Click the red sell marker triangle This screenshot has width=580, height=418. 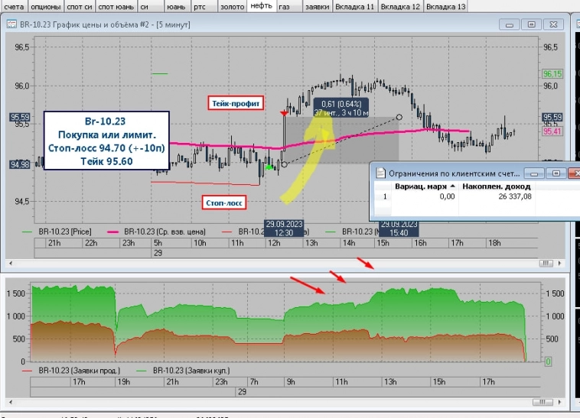pos(284,113)
